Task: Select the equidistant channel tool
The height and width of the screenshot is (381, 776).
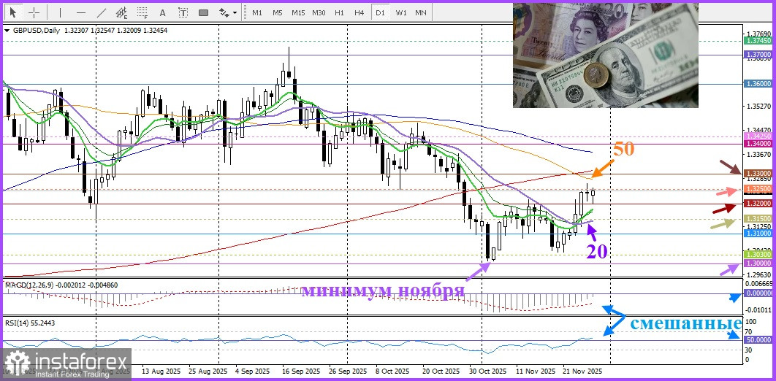Action: (x=121, y=12)
